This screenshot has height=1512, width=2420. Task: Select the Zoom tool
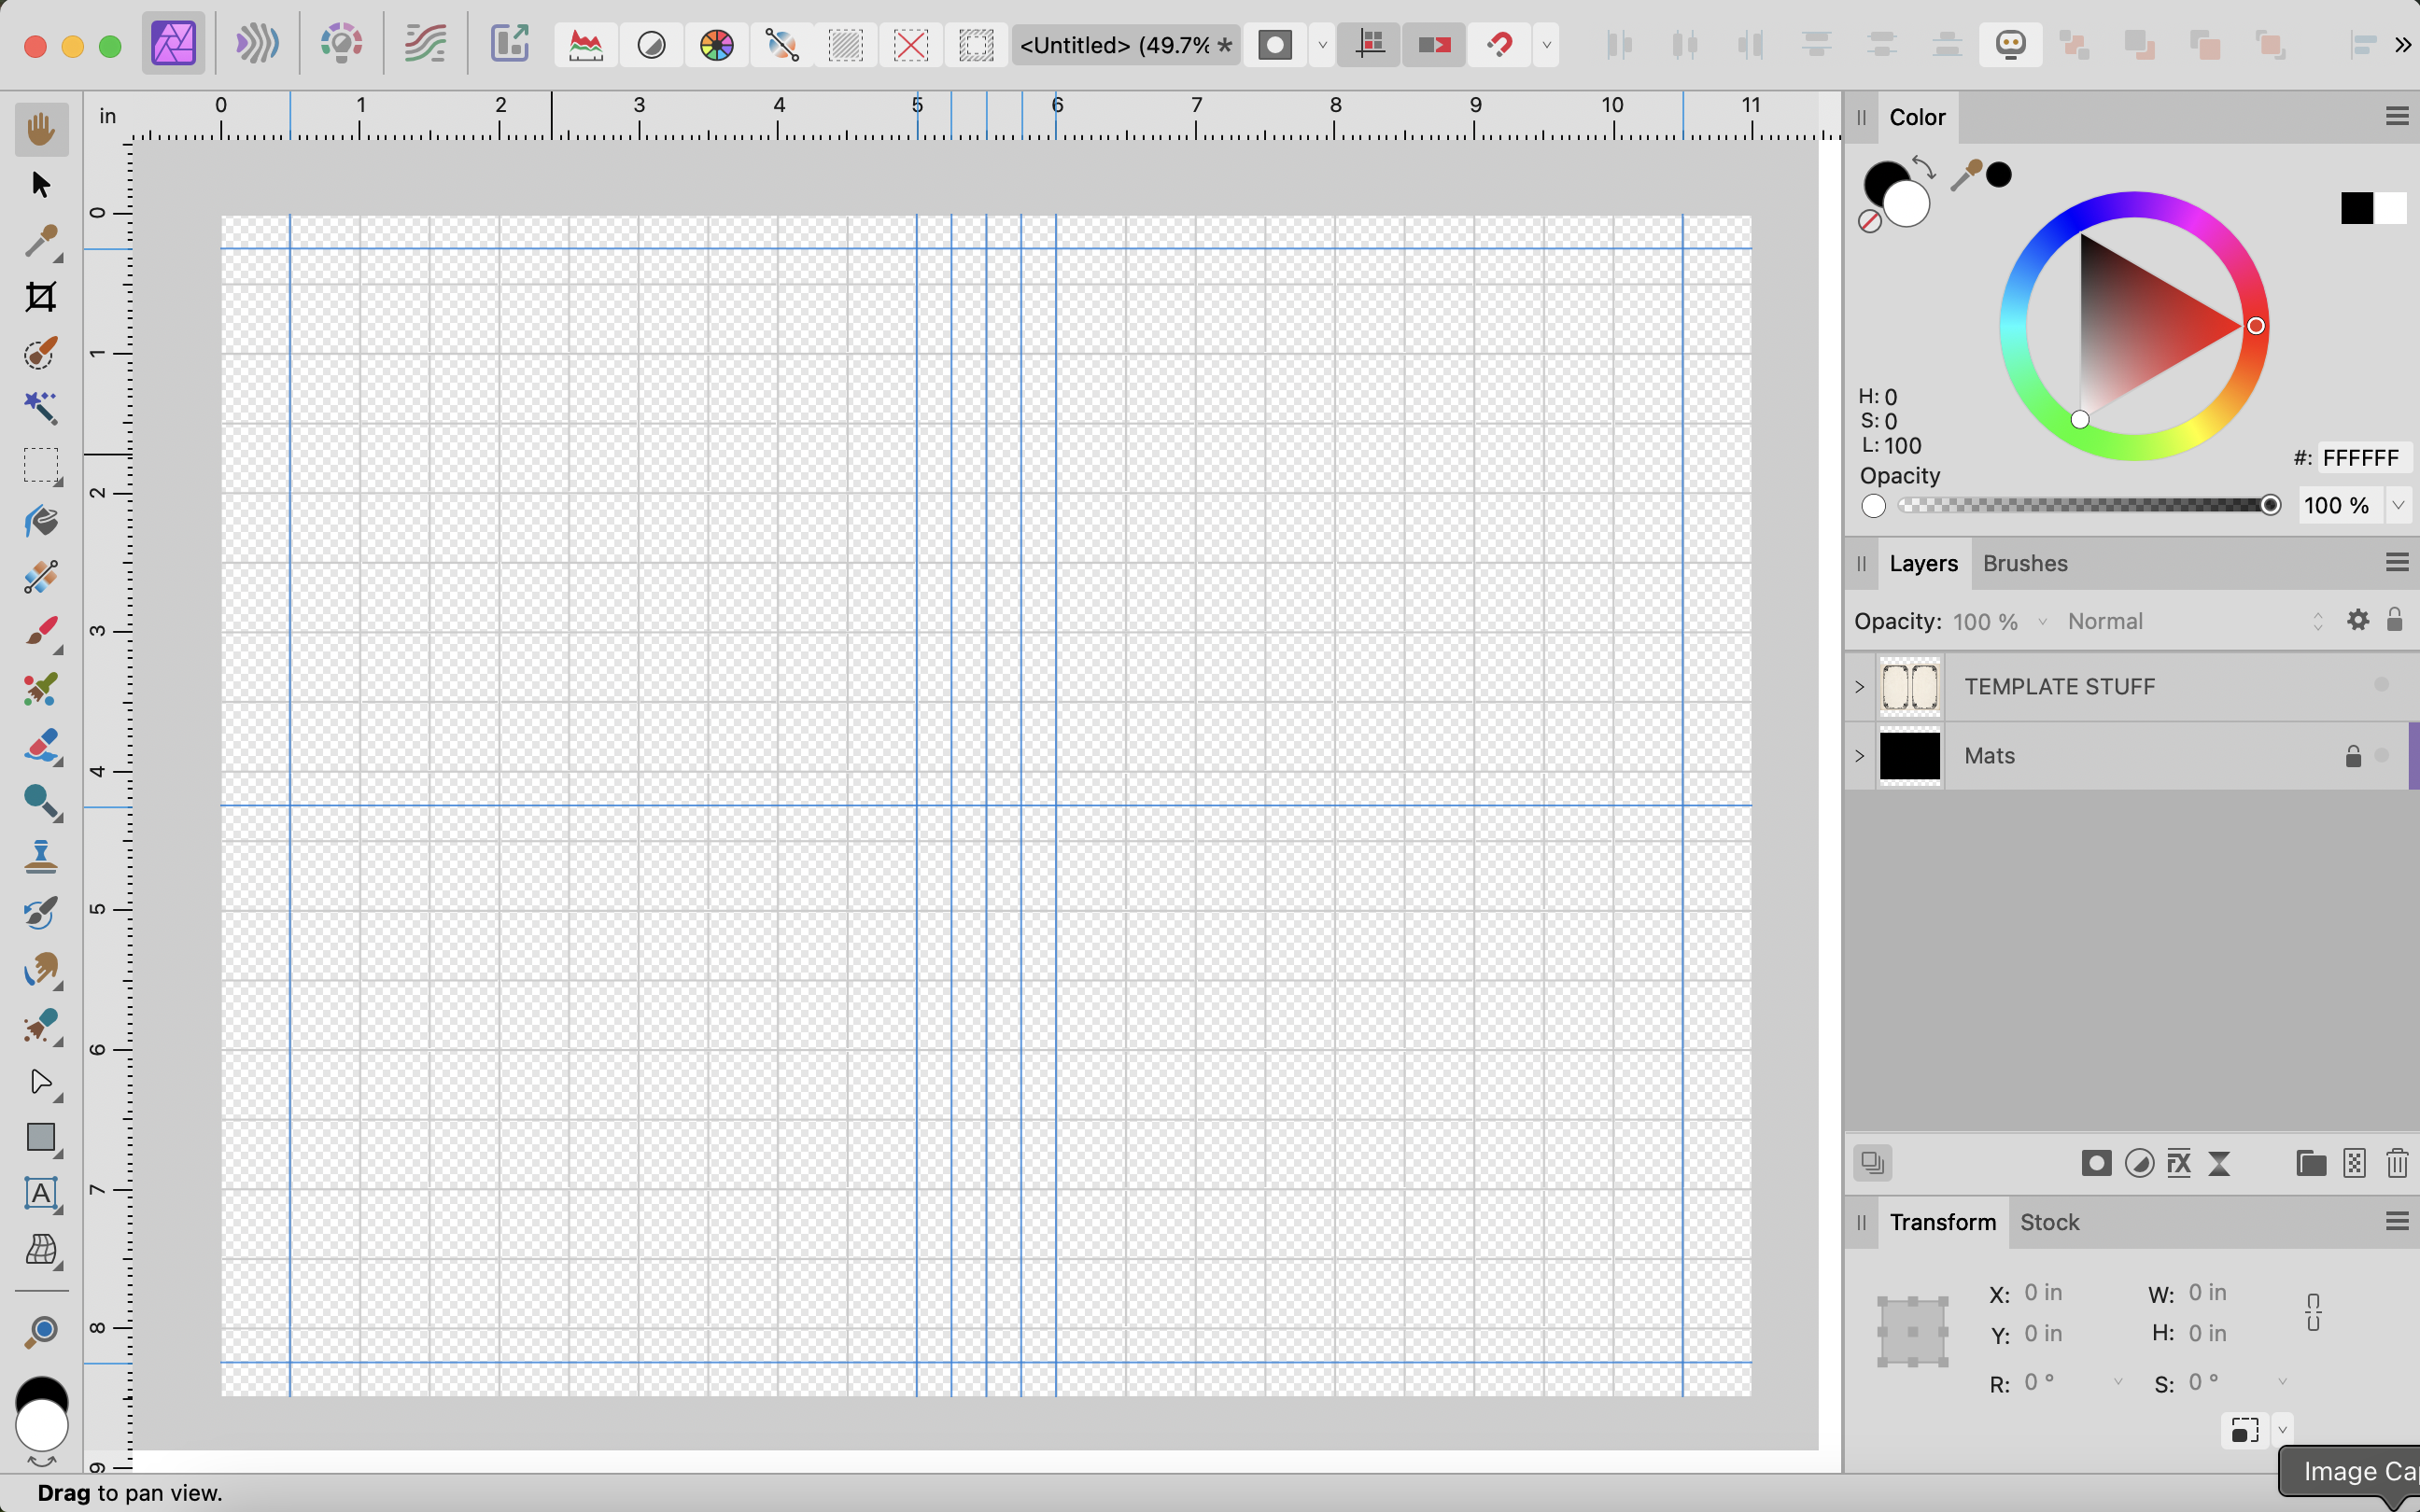click(x=41, y=1330)
